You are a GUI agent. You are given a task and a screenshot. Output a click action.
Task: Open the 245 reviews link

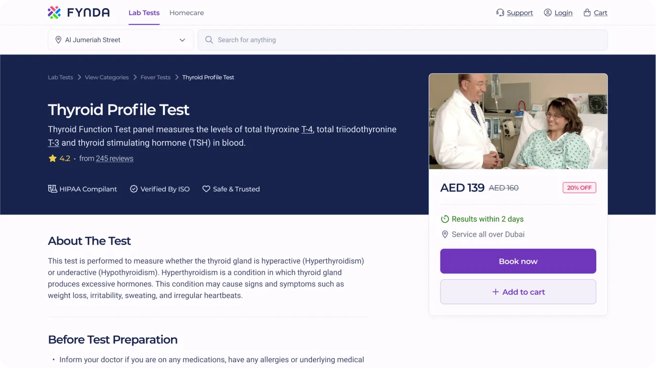[x=115, y=158]
